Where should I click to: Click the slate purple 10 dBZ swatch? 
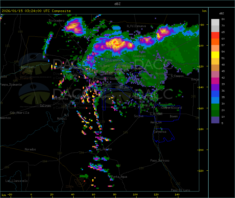(x=215, y=120)
